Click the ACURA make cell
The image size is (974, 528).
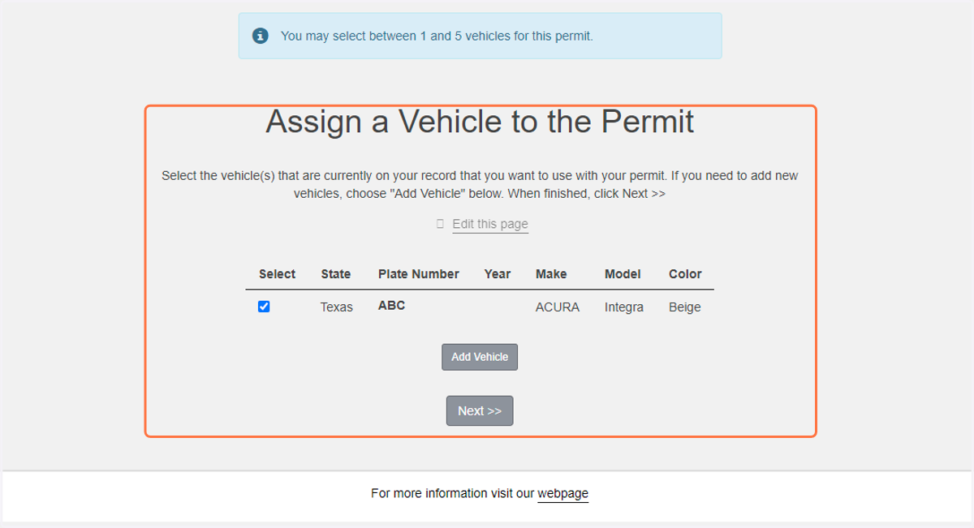click(x=558, y=307)
